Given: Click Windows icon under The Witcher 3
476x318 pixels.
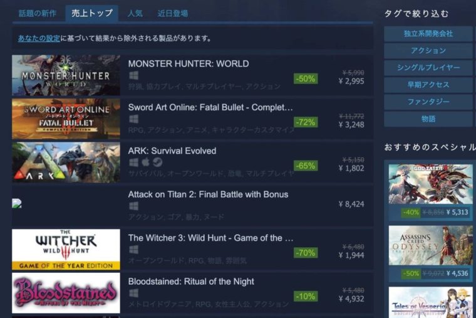Looking at the screenshot, I should click(x=133, y=250).
